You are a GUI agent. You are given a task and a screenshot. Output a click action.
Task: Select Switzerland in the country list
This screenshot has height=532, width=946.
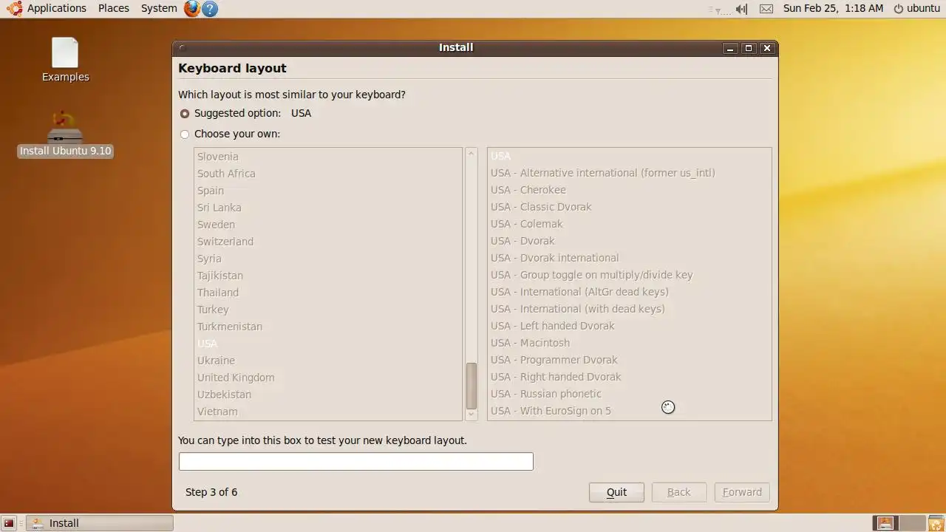[328, 242]
